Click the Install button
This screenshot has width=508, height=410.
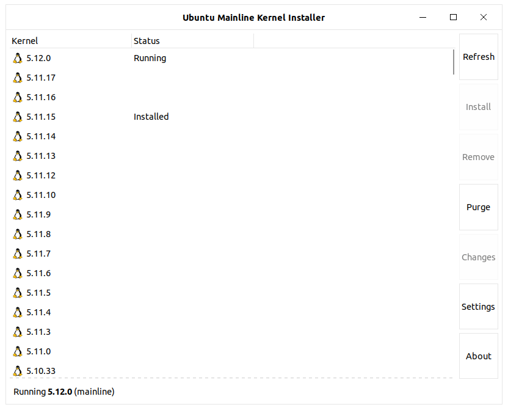[479, 107]
